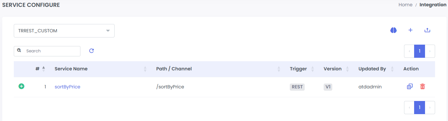The image size is (448, 121).
Task: Sort by Trigger column
Action: [312, 69]
